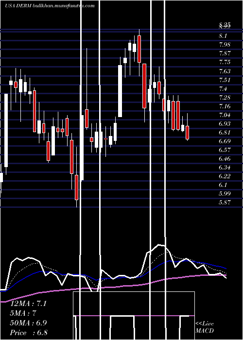Click the 7.75 price level label
Viewport: 243px width, 340px height.
click(225, 62)
